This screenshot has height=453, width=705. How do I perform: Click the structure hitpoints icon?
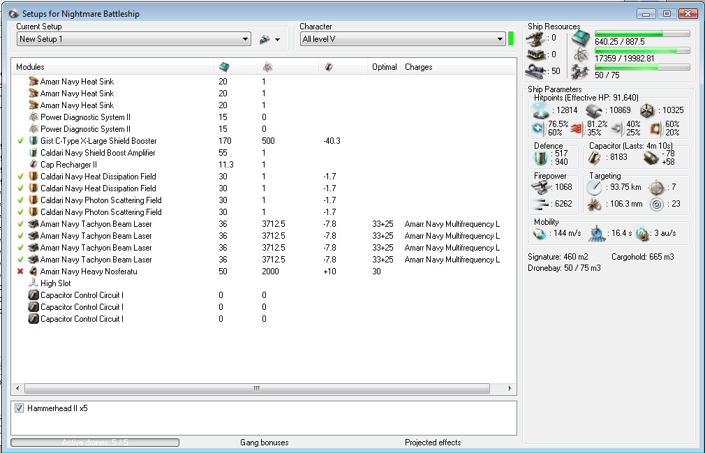[648, 111]
